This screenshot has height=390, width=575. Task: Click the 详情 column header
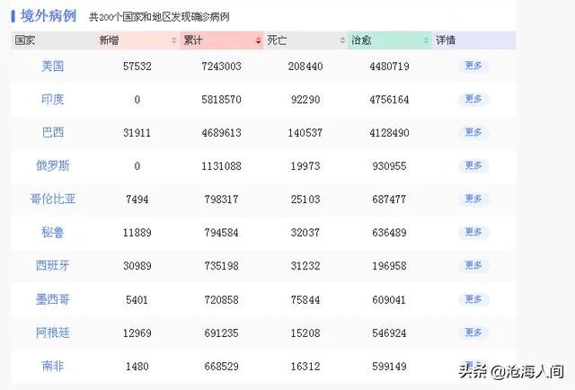473,40
